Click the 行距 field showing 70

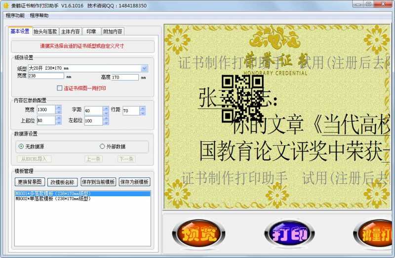coord(131,111)
